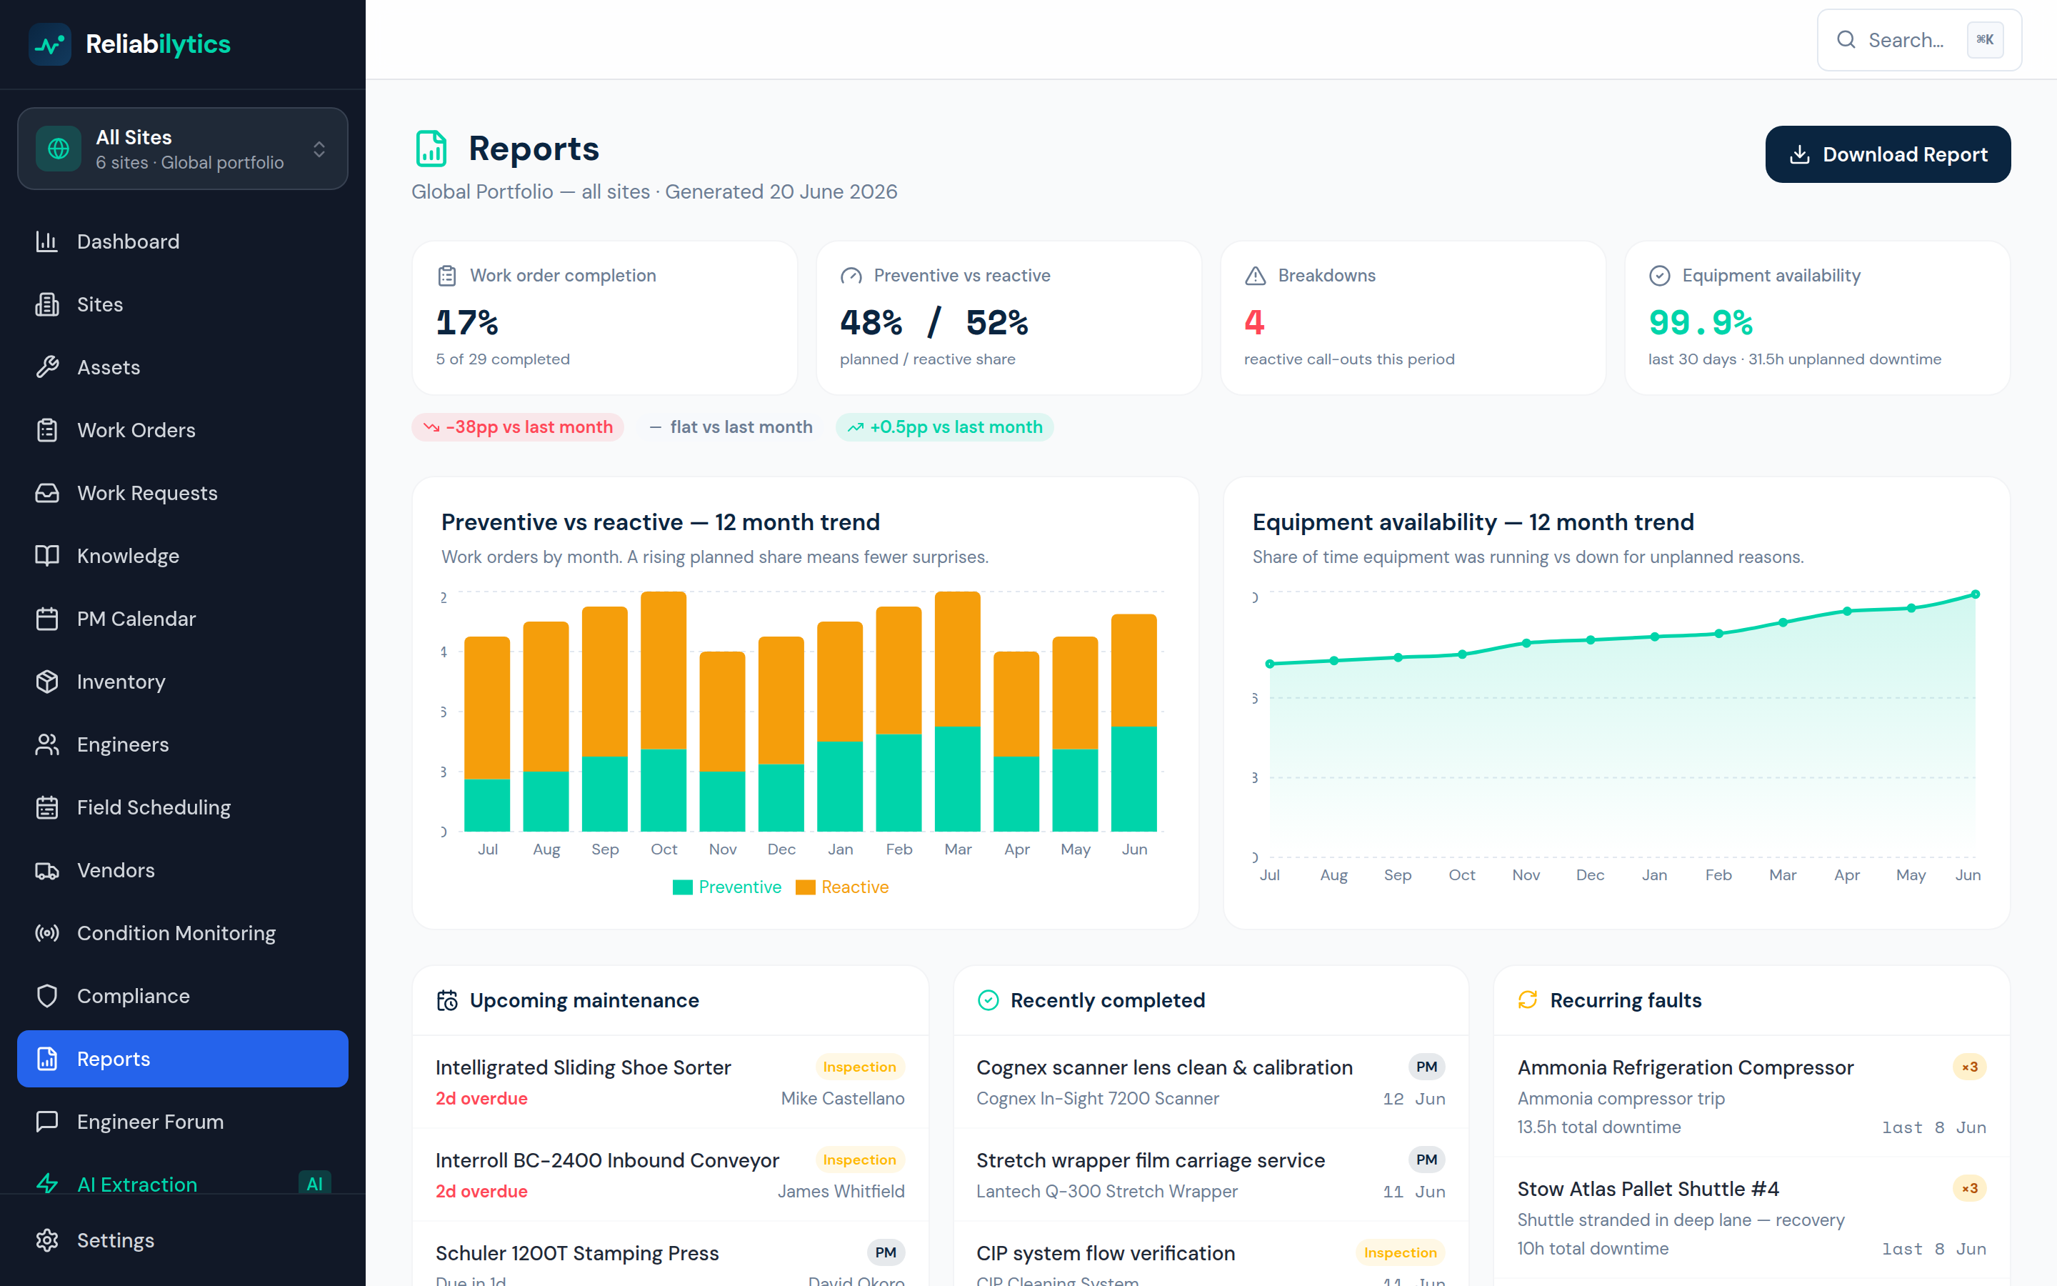The image size is (2057, 1286).
Task: Click the AI Extraction lightning icon
Action: point(46,1184)
